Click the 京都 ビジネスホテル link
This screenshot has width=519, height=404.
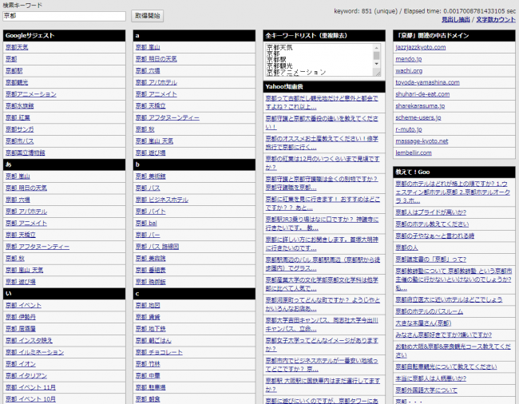(162, 200)
